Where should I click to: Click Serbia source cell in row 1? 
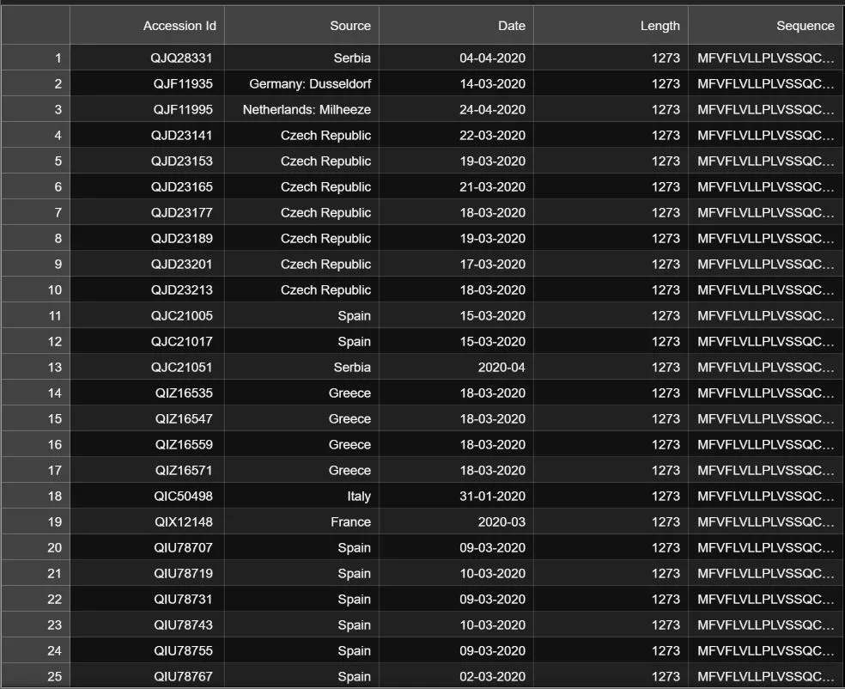pyautogui.click(x=301, y=58)
